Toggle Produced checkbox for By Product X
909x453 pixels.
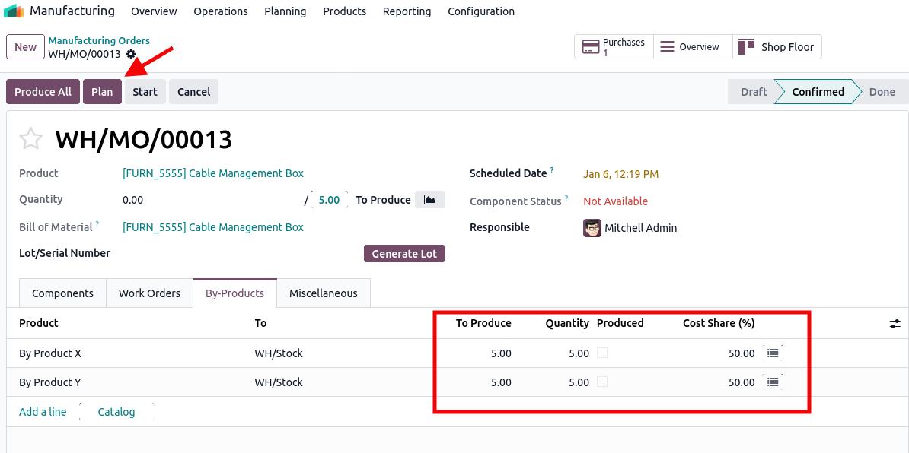[602, 353]
